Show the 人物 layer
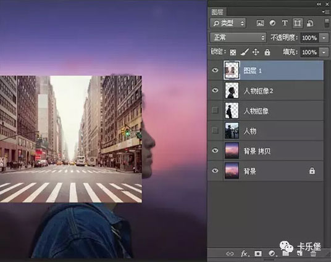Image resolution: width=331 pixels, height=262 pixels. click(215, 130)
